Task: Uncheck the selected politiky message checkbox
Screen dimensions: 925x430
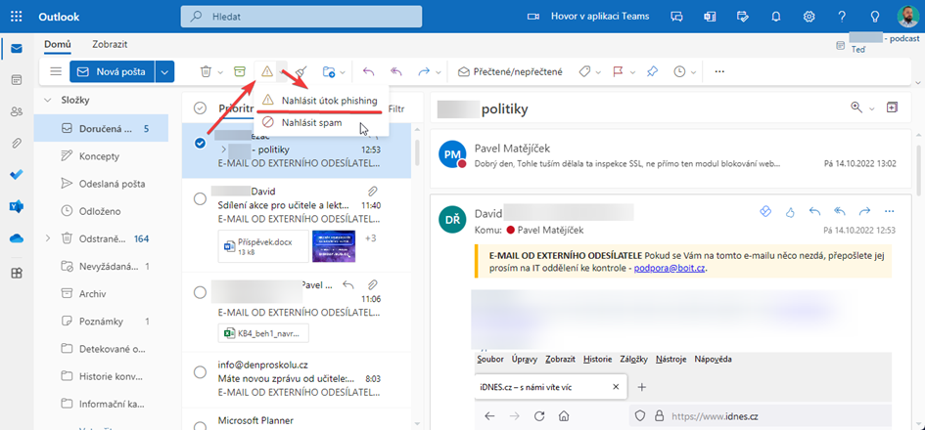Action: (x=201, y=143)
